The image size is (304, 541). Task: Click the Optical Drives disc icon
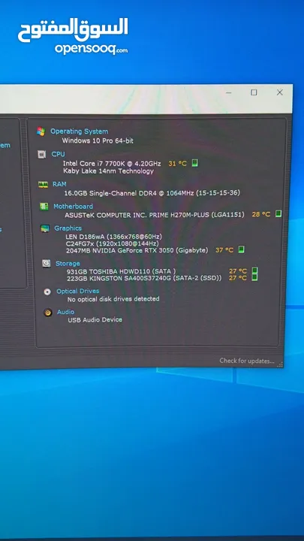pos(47,292)
